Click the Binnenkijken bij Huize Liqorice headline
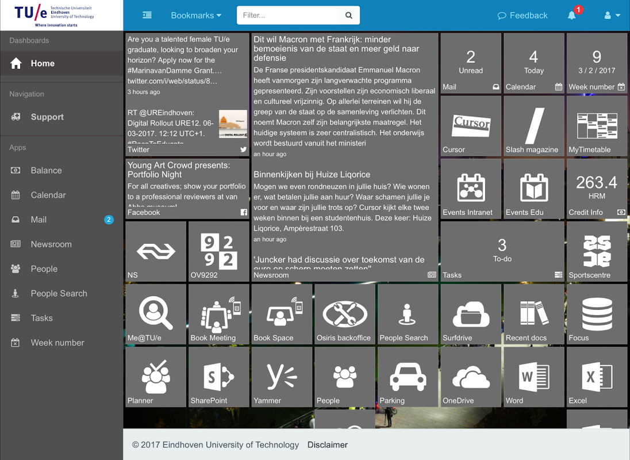Image resolution: width=630 pixels, height=460 pixels. click(312, 174)
